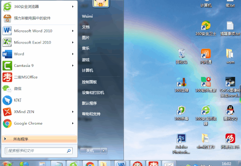Open 计算机 in the Start menu right pane

[x=87, y=71]
